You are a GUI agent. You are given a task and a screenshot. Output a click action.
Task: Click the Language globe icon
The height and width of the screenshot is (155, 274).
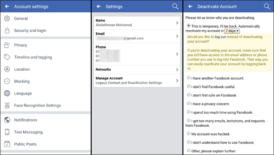[7, 93]
